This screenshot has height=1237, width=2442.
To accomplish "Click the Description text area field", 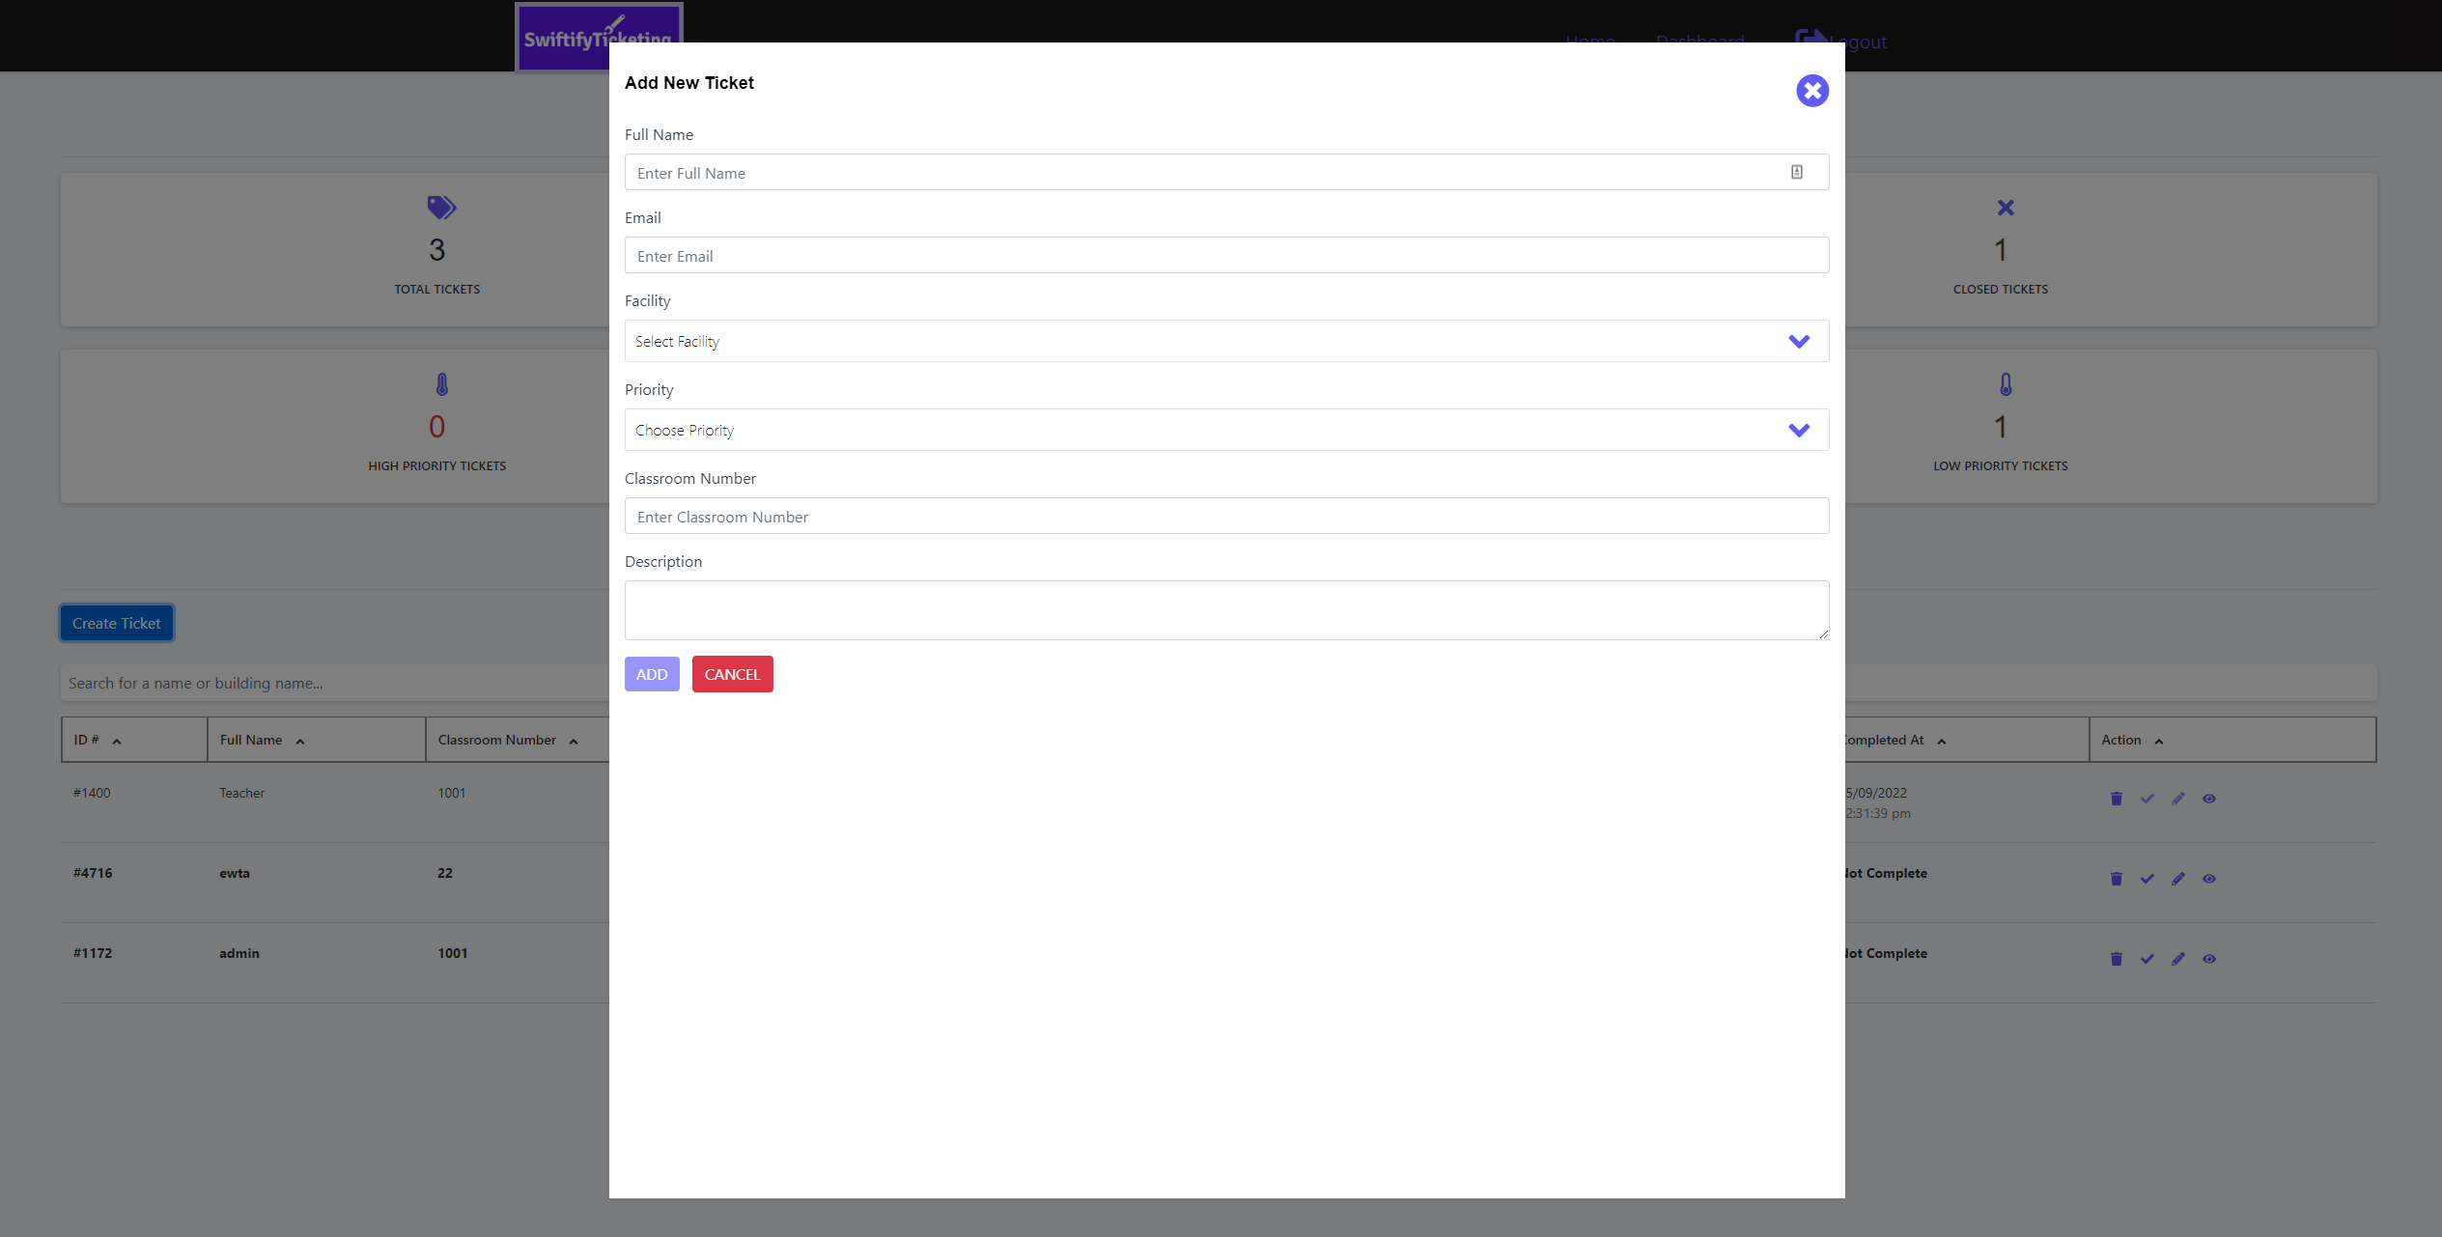I will click(x=1225, y=609).
